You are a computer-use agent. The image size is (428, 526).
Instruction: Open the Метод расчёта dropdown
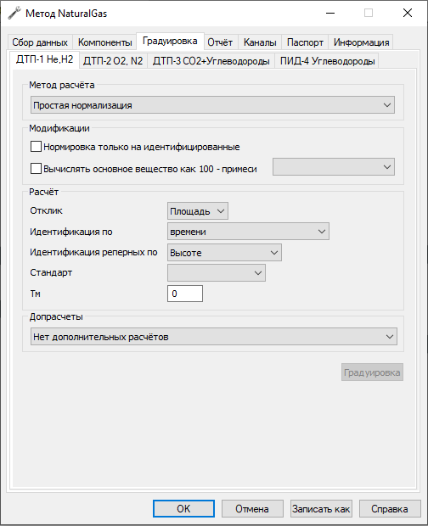point(212,105)
